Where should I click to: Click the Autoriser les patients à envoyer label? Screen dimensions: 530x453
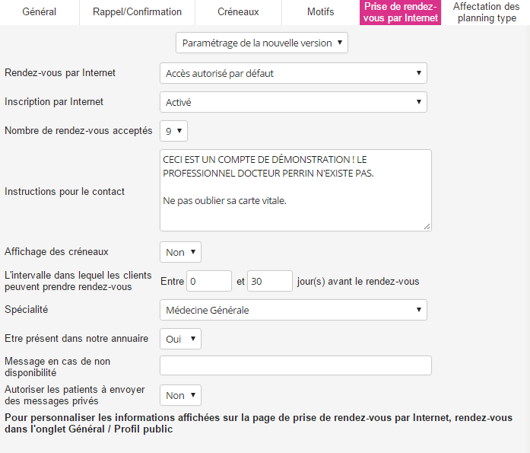(x=75, y=395)
